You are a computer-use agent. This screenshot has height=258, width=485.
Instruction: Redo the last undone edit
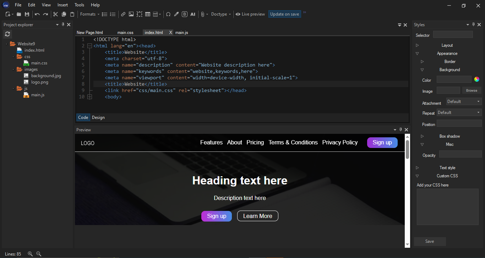pyautogui.click(x=45, y=14)
